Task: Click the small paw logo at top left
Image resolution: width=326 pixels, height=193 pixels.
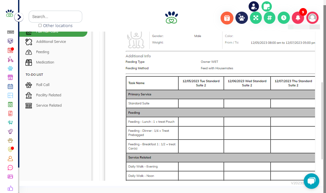Action: point(10,13)
